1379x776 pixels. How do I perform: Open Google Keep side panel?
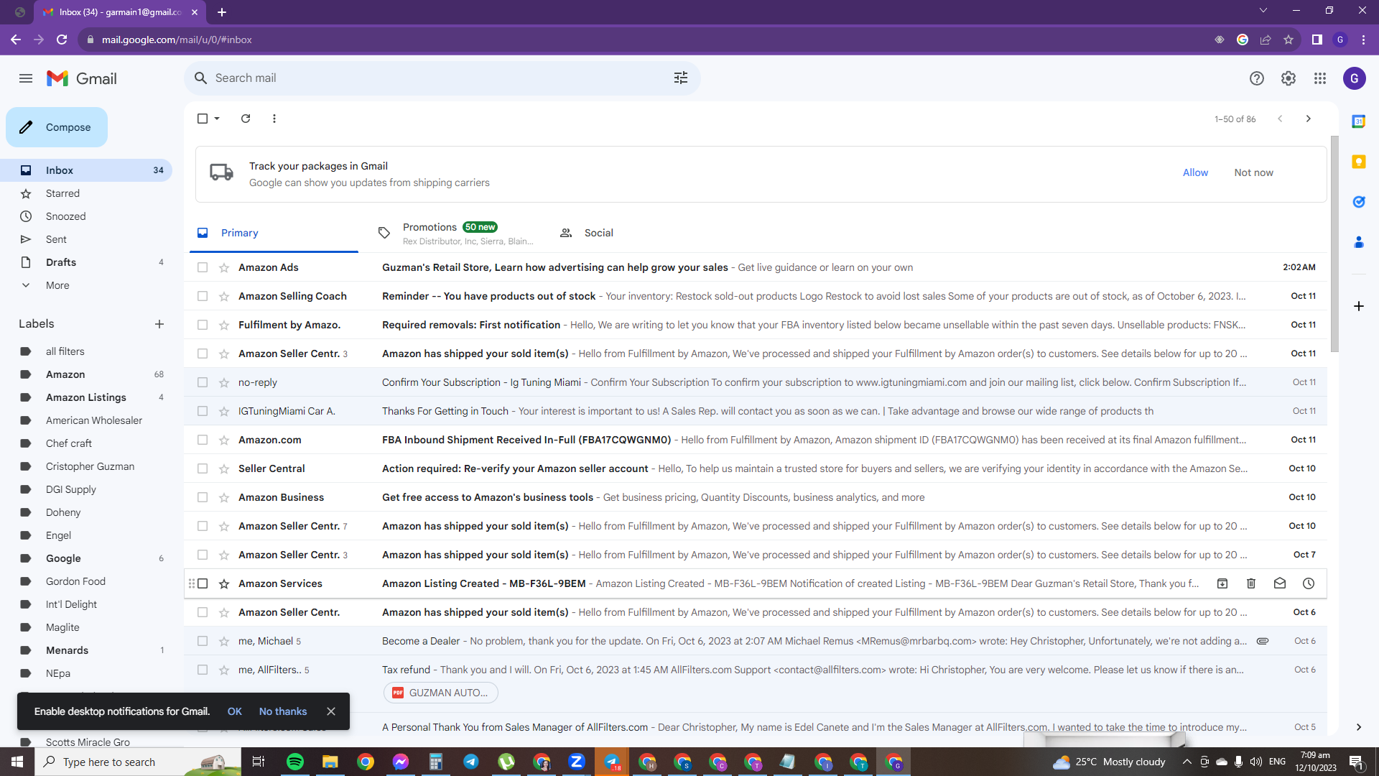pos(1359,162)
